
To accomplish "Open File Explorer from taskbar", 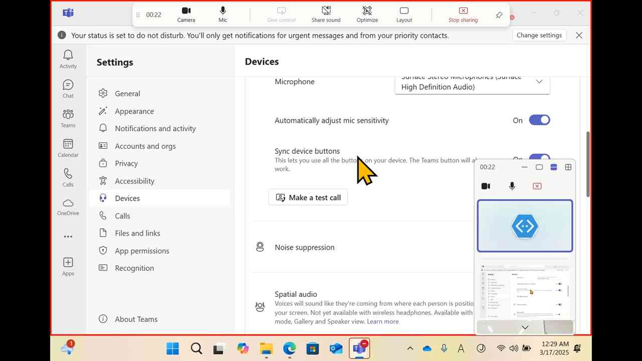I will point(266,348).
